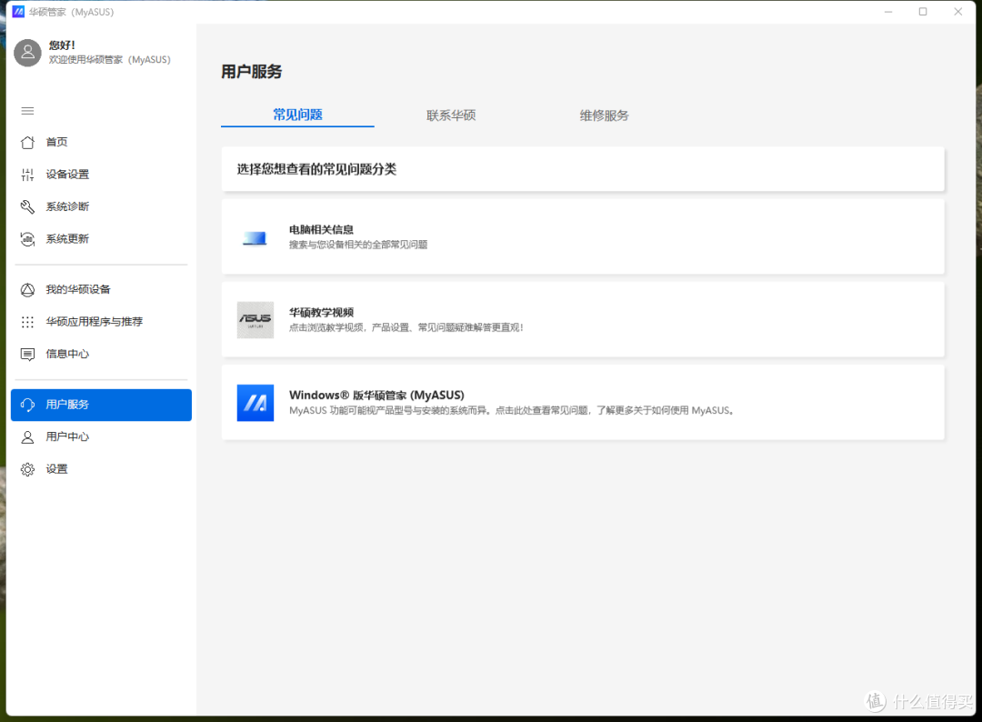
Task: Click the MyASUS logo in title bar
Action: point(18,12)
